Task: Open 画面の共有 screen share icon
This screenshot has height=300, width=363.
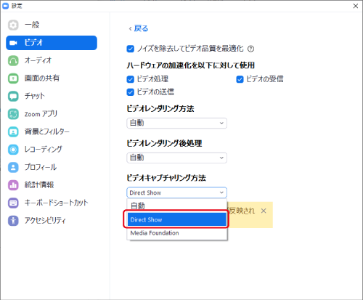Action: (x=13, y=78)
